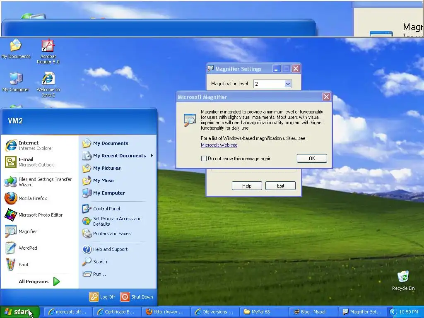
Task: Open Search from Start menu
Action: tap(118, 262)
